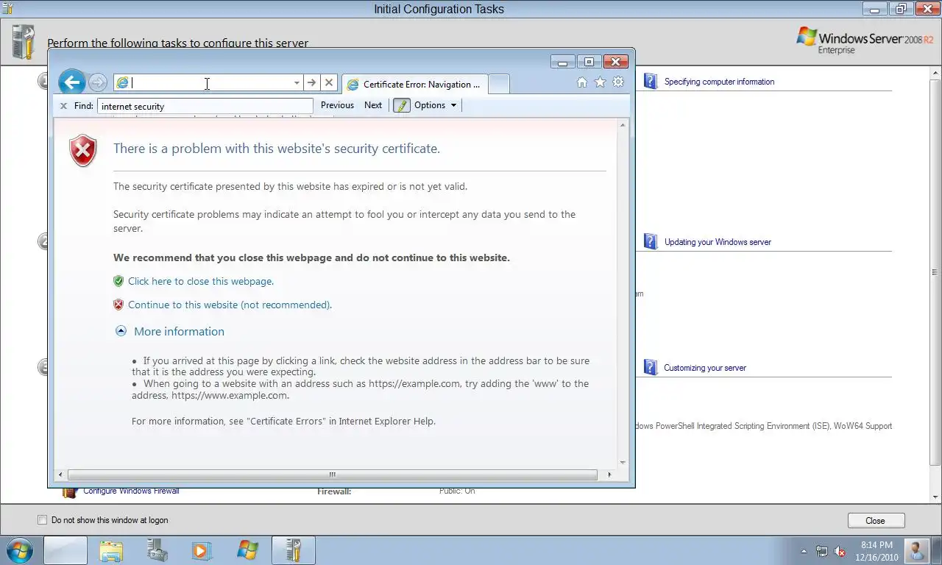Click here to close this webpage link
The image size is (942, 565).
tap(201, 281)
